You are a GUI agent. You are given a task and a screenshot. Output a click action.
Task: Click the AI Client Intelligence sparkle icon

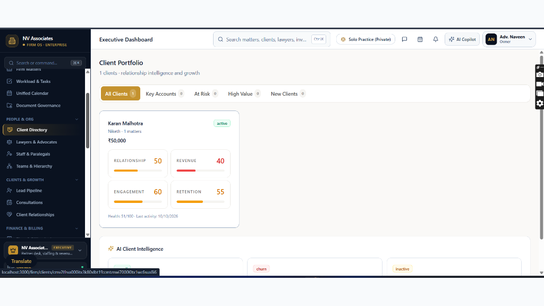pos(111,249)
